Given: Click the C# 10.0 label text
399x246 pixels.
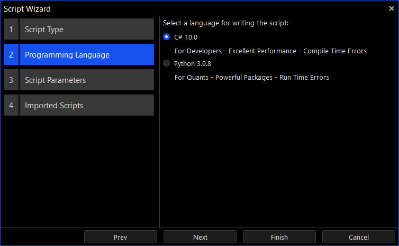Looking at the screenshot, I should coord(185,37).
